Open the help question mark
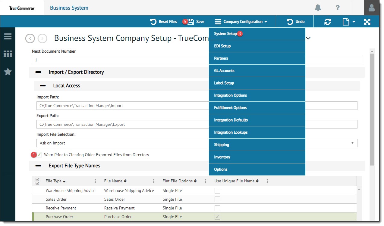 click(x=338, y=8)
